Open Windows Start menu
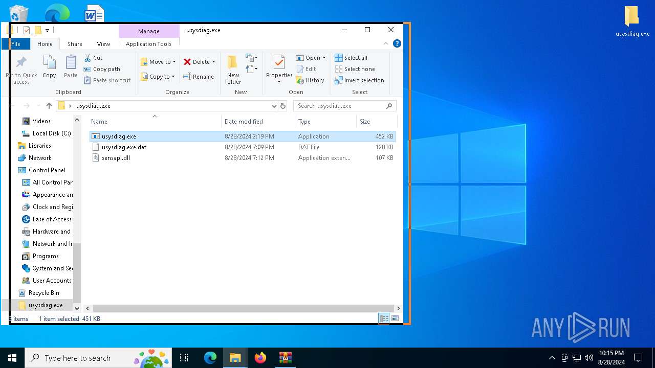The image size is (655, 368). [12, 358]
